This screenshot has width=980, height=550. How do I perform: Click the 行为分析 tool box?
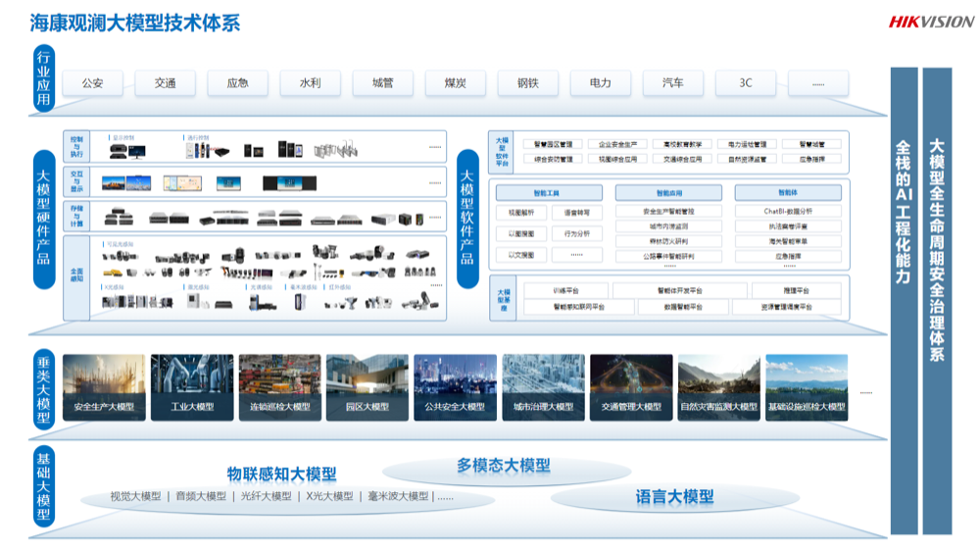point(577,233)
